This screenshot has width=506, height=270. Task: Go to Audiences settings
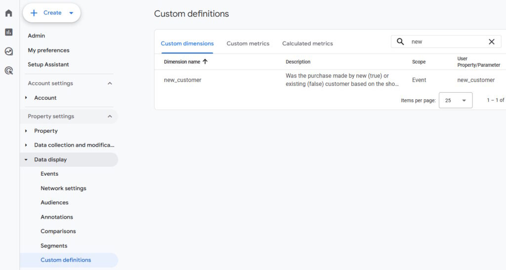point(54,202)
